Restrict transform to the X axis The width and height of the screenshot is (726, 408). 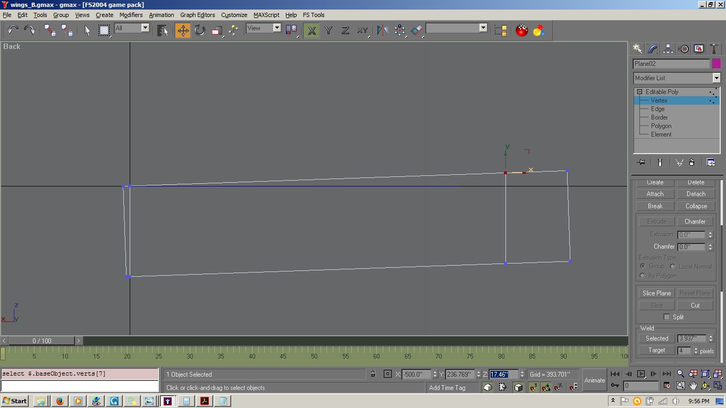click(x=312, y=30)
